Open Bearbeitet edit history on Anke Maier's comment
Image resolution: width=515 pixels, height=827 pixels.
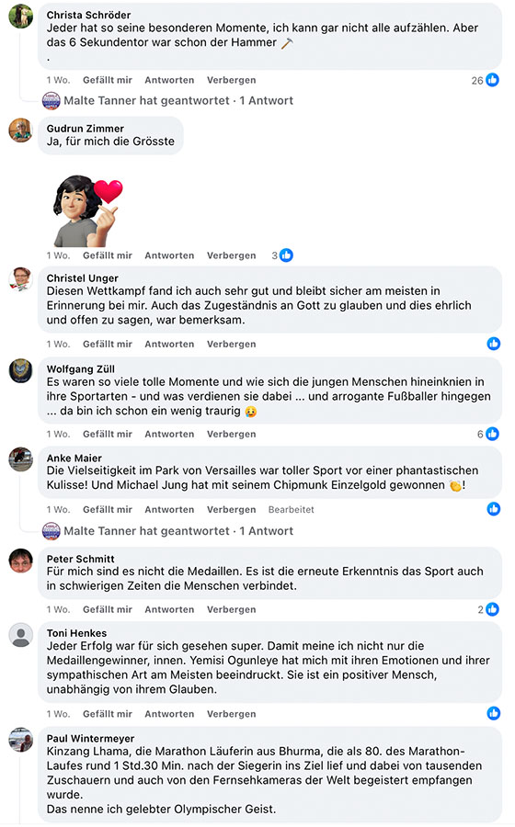(292, 509)
